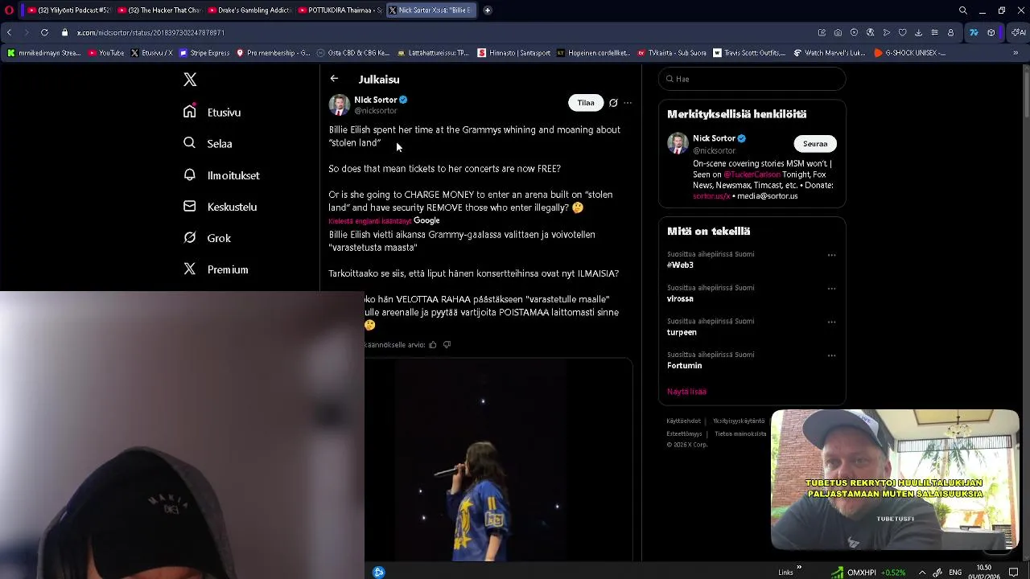The image size is (1030, 579).
Task: Click the OMXHPI stock widget
Action: (x=869, y=573)
